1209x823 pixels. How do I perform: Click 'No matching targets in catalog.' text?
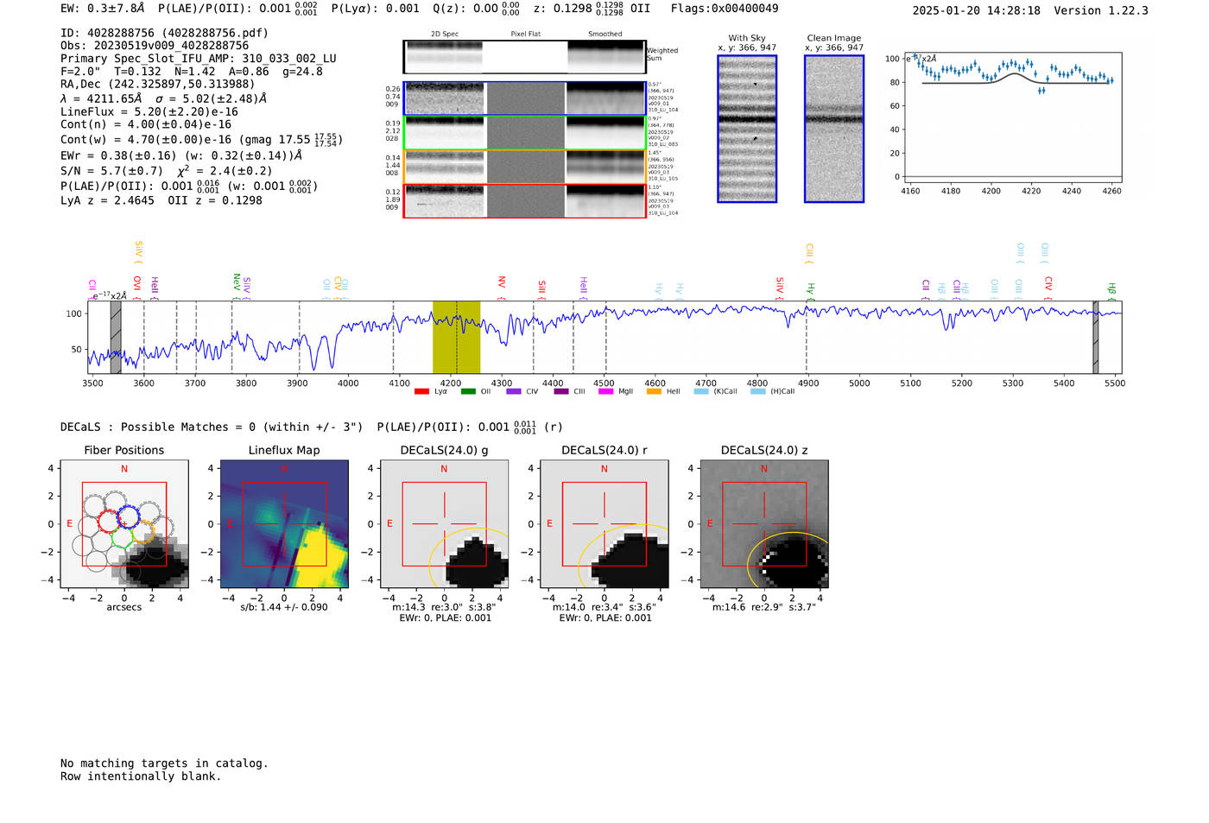164,763
